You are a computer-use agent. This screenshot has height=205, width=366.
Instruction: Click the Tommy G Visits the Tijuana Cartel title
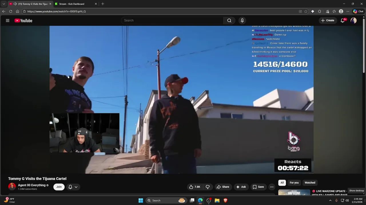[x=37, y=179]
